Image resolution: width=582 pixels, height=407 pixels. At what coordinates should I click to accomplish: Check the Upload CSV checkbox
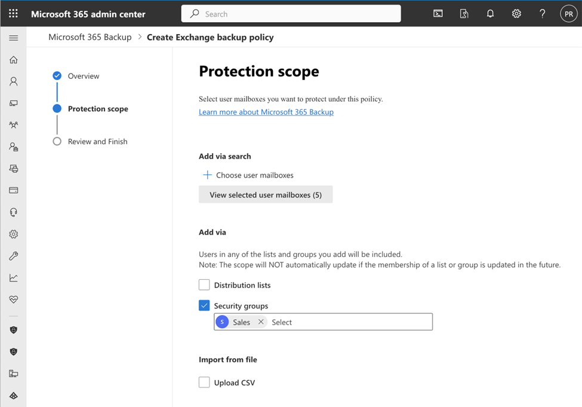click(204, 382)
